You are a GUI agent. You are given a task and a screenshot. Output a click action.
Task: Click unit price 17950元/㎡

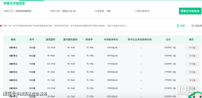click(112, 88)
